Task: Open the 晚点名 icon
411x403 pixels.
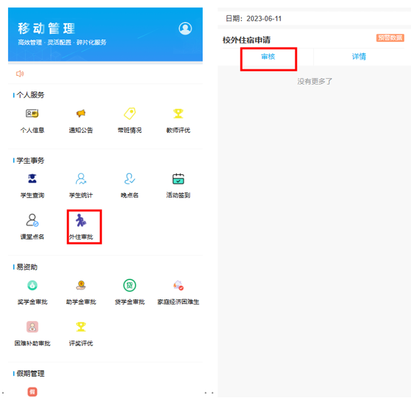Action: [x=129, y=179]
